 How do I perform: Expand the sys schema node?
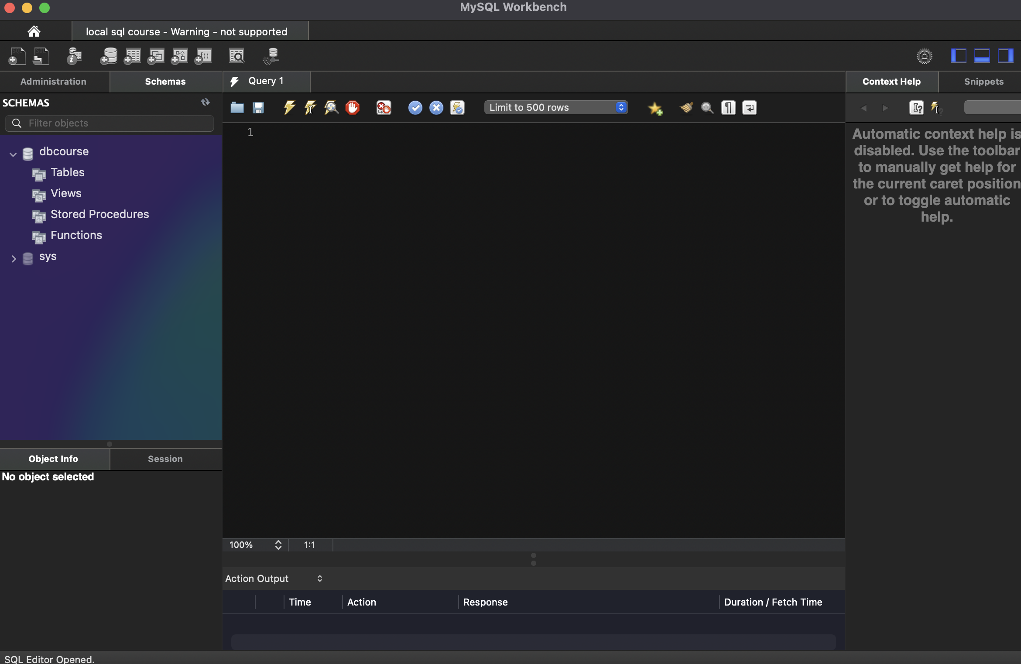tap(13, 259)
